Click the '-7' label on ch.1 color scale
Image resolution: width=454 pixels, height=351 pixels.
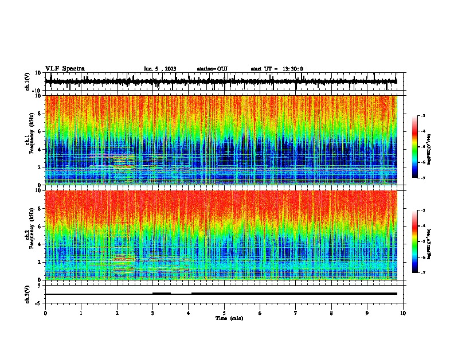click(x=423, y=178)
